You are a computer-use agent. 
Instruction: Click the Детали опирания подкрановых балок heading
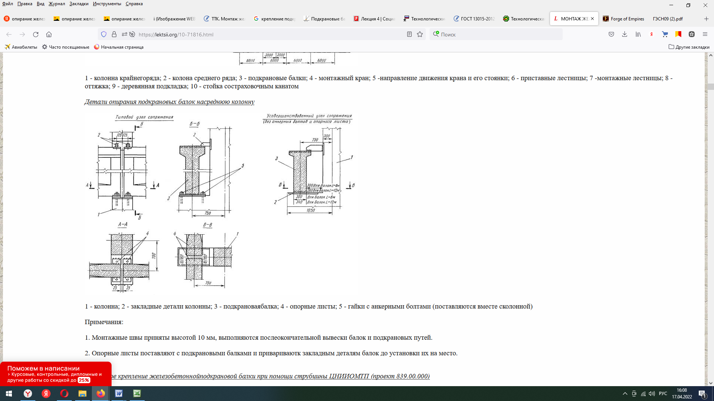pyautogui.click(x=170, y=102)
